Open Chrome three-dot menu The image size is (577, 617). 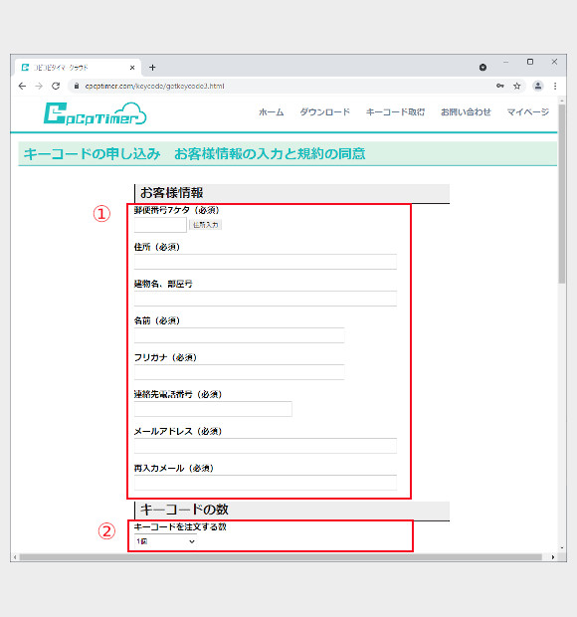[555, 86]
